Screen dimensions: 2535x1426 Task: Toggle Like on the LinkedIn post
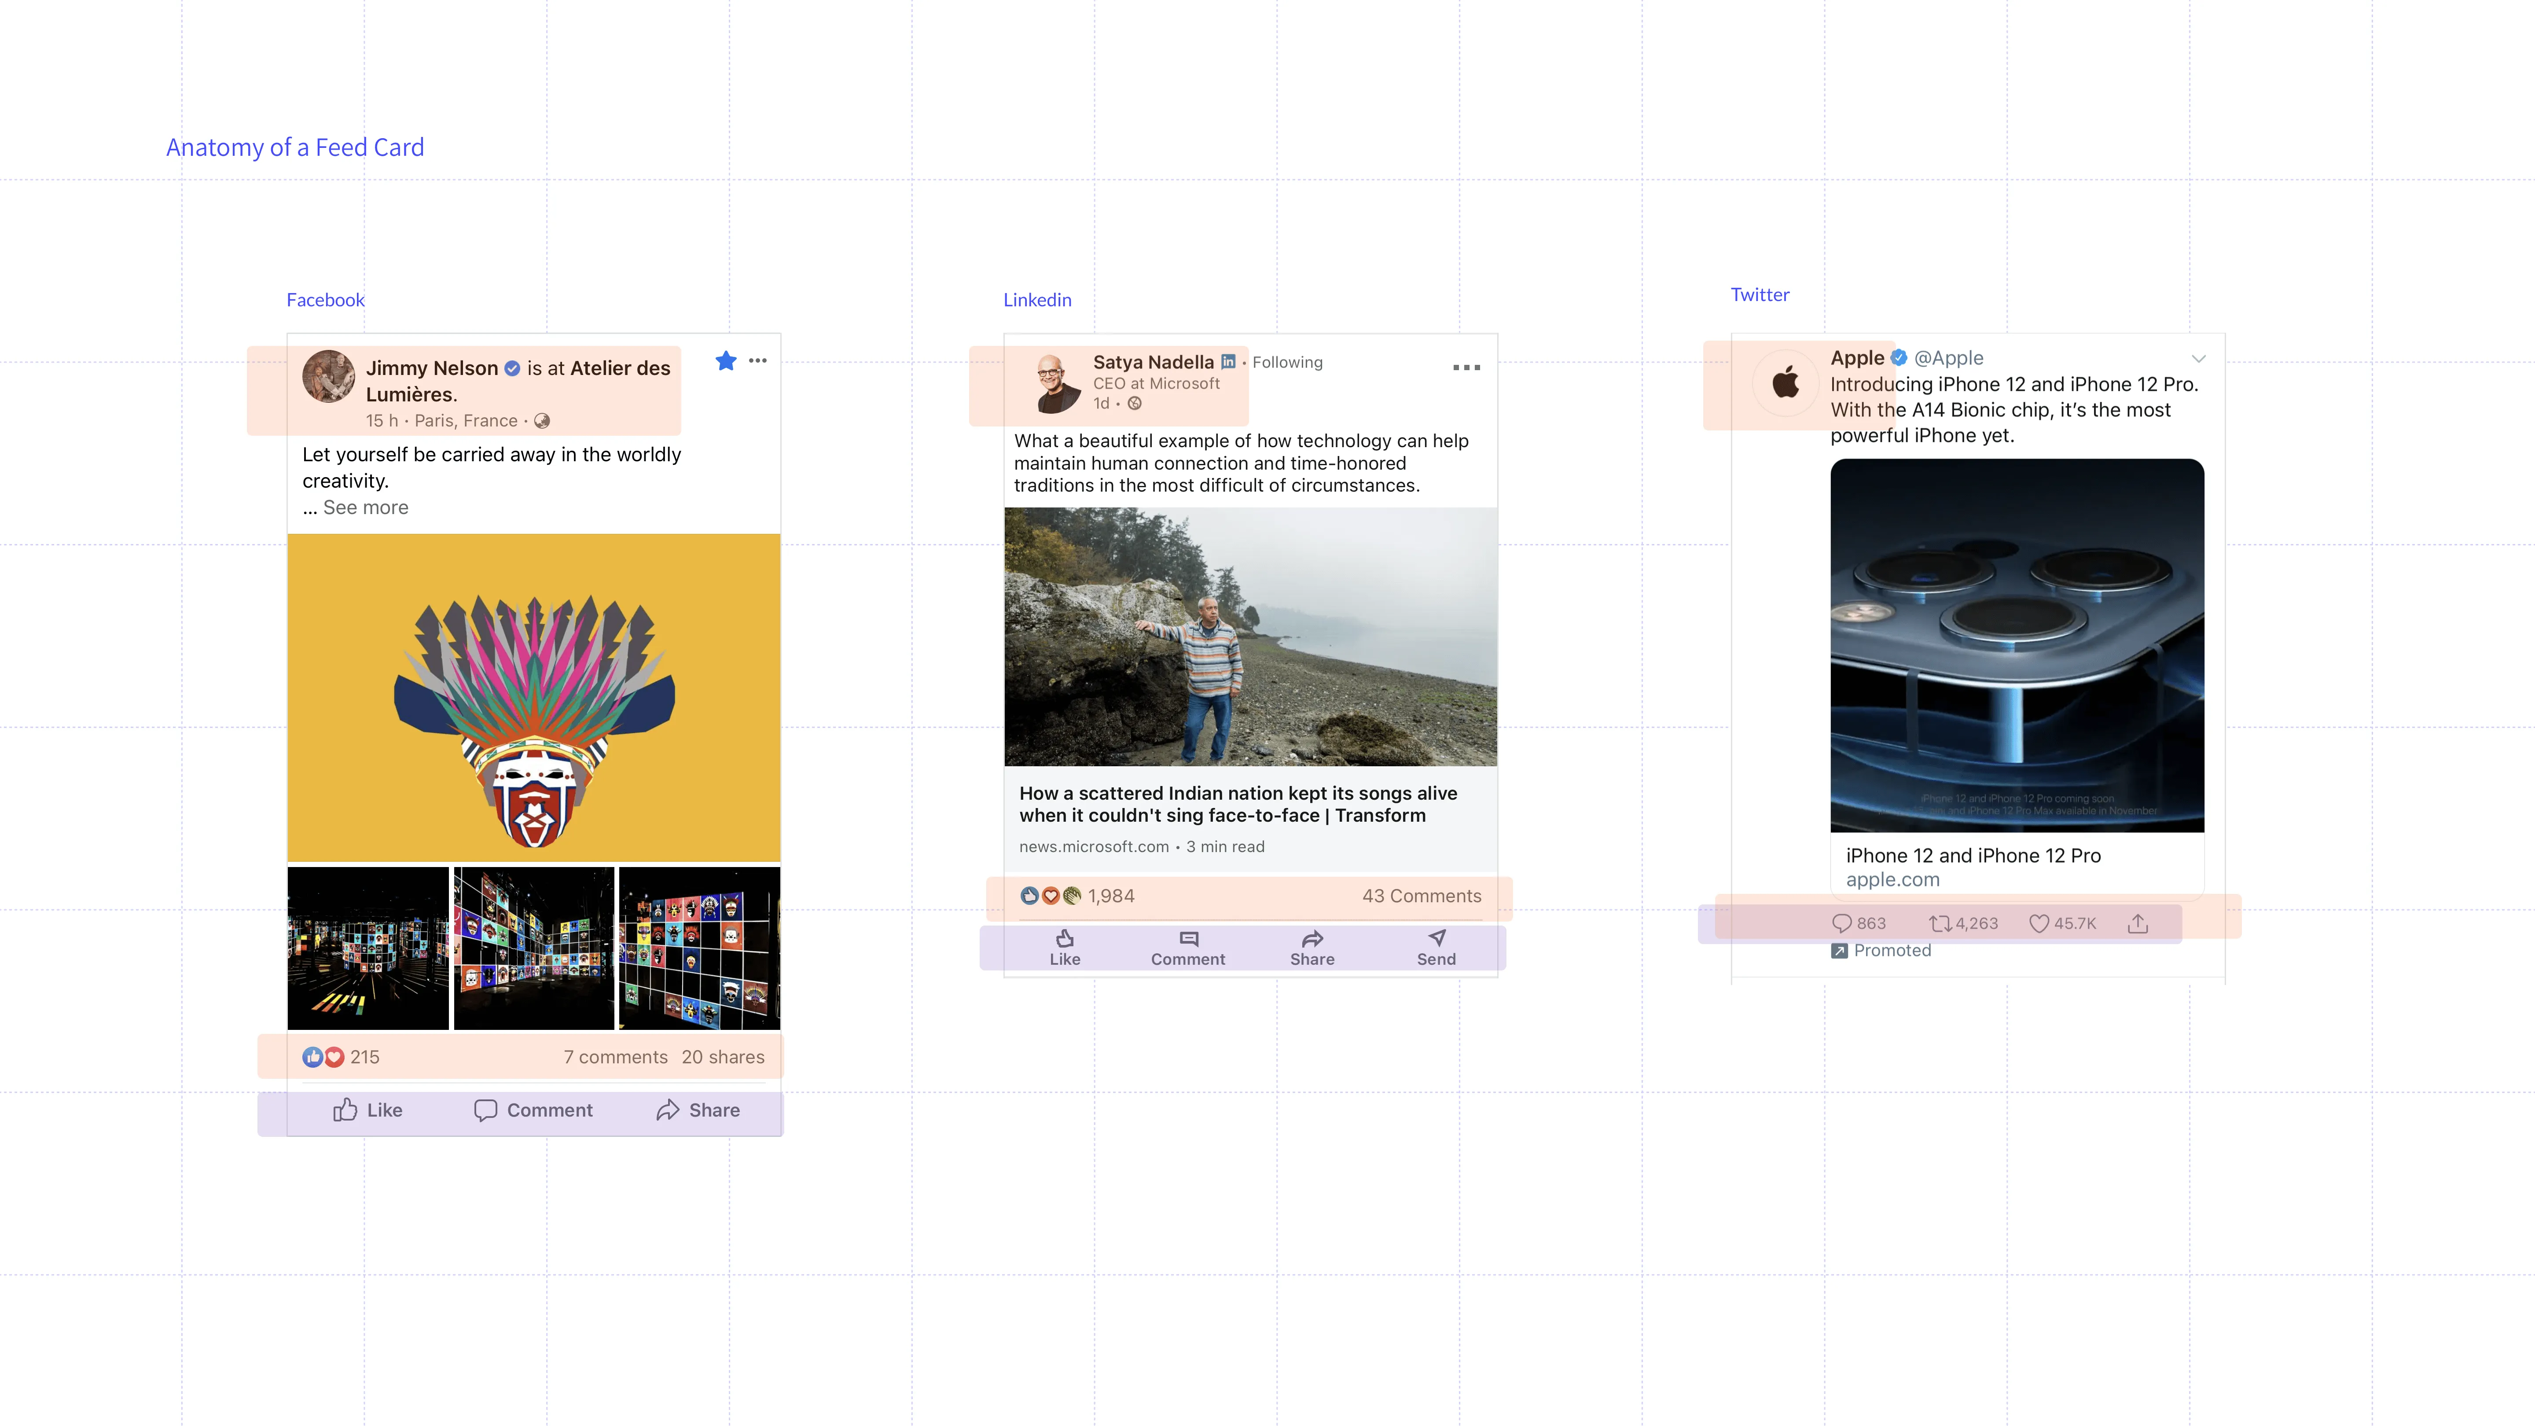tap(1065, 947)
